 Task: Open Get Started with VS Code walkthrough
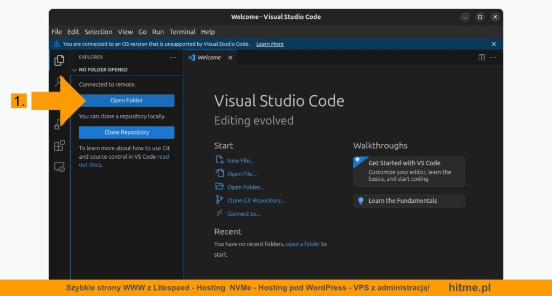[x=409, y=172]
